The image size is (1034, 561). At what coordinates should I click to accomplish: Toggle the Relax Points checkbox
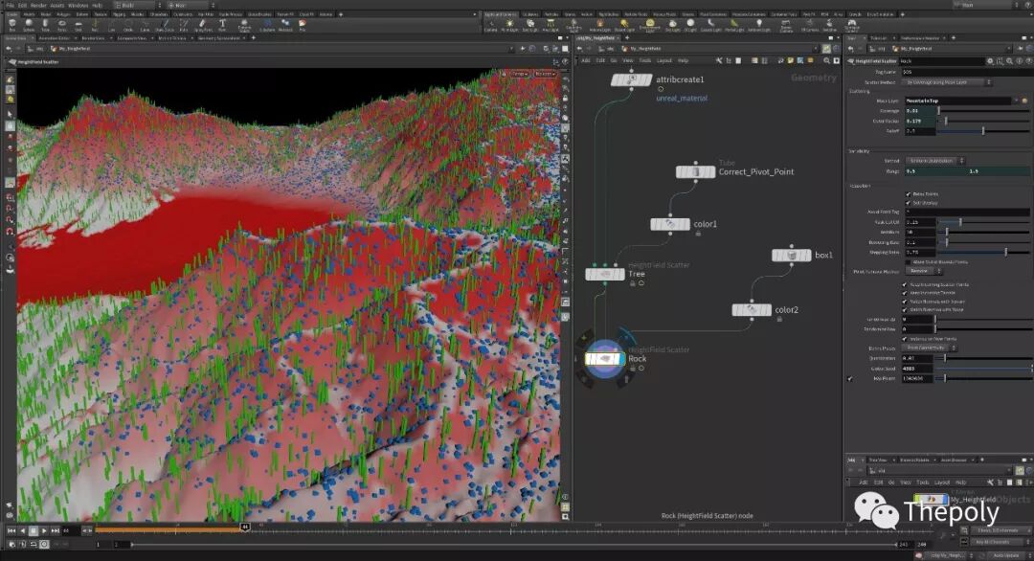[908, 193]
